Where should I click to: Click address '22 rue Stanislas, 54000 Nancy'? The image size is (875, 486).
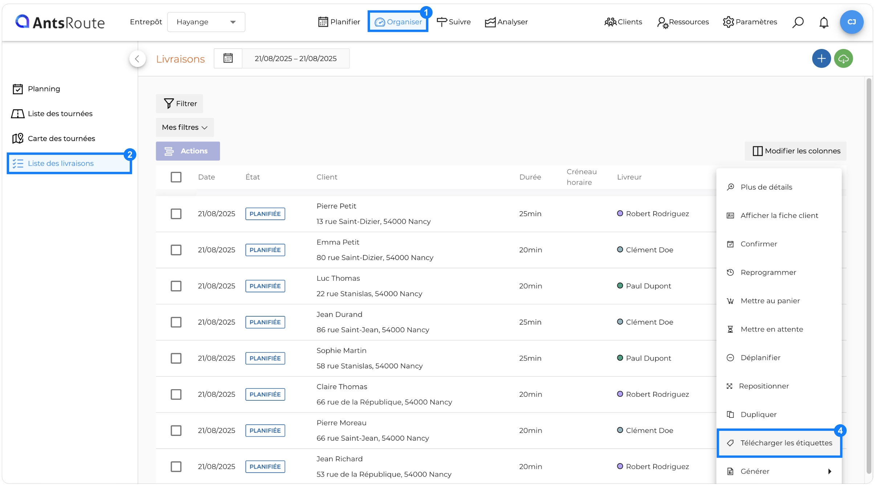tap(369, 294)
